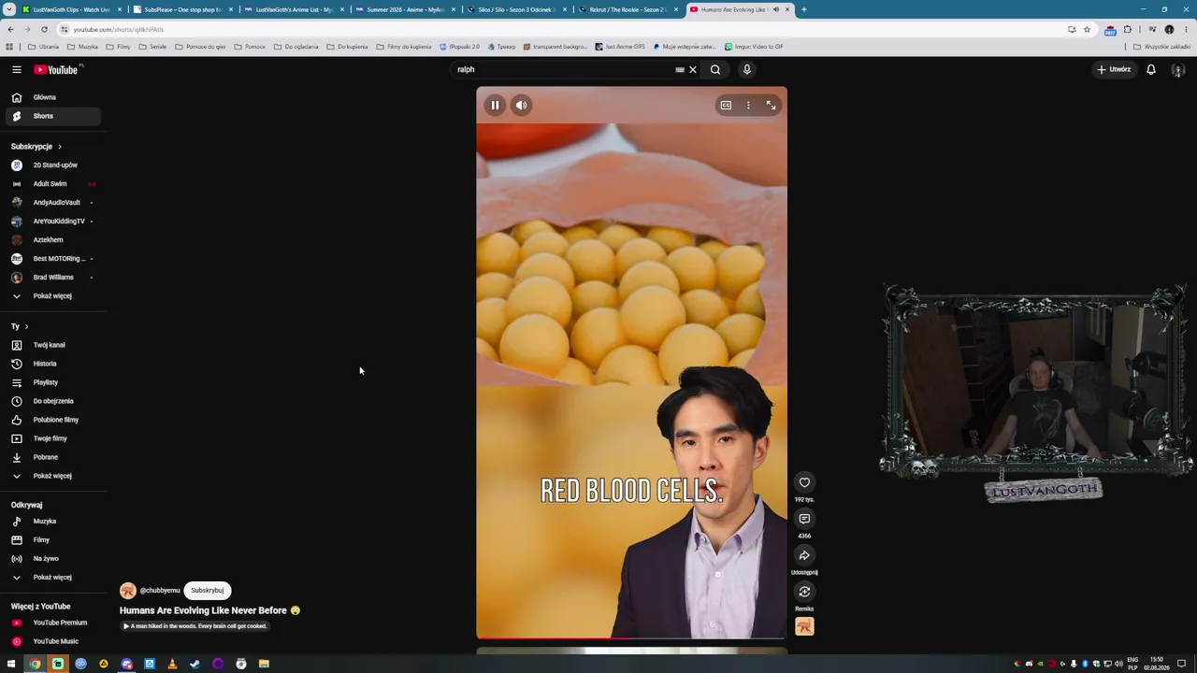The height and width of the screenshot is (673, 1197).
Task: Pause the Short video
Action: point(495,106)
